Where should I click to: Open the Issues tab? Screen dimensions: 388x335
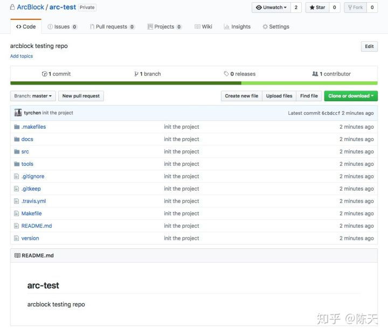point(63,27)
